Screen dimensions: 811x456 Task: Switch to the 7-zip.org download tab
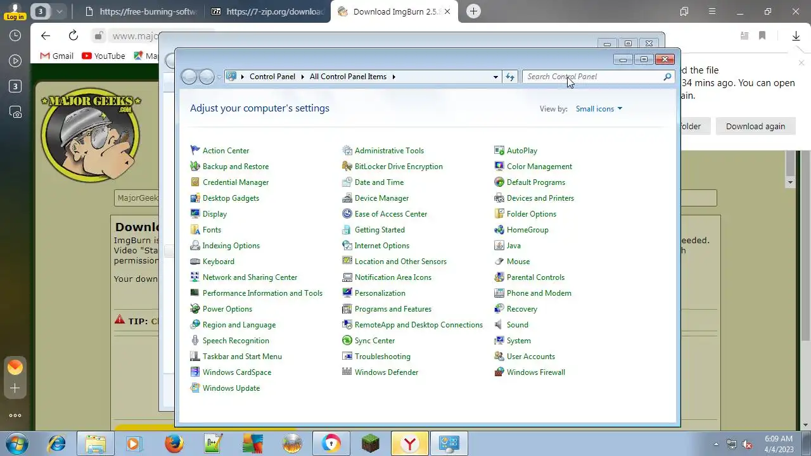267,11
